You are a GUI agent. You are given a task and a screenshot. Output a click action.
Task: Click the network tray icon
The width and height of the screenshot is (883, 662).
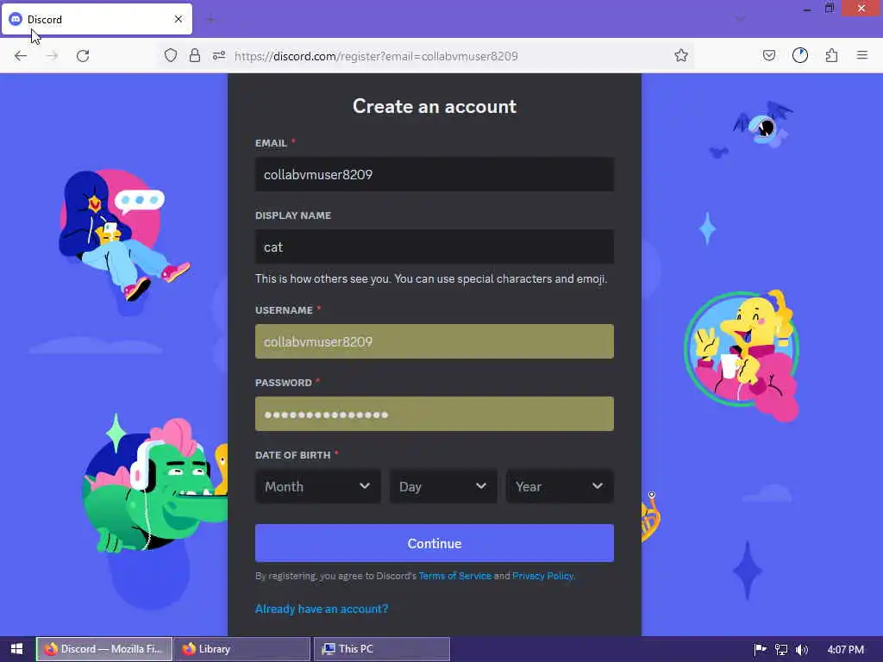pyautogui.click(x=781, y=650)
